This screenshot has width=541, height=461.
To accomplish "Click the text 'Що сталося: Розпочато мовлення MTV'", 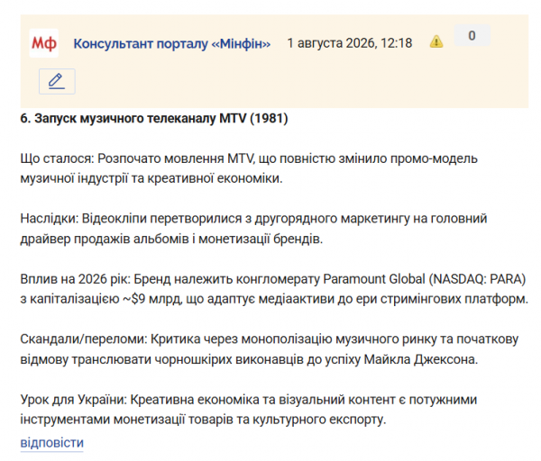I will [137, 158].
